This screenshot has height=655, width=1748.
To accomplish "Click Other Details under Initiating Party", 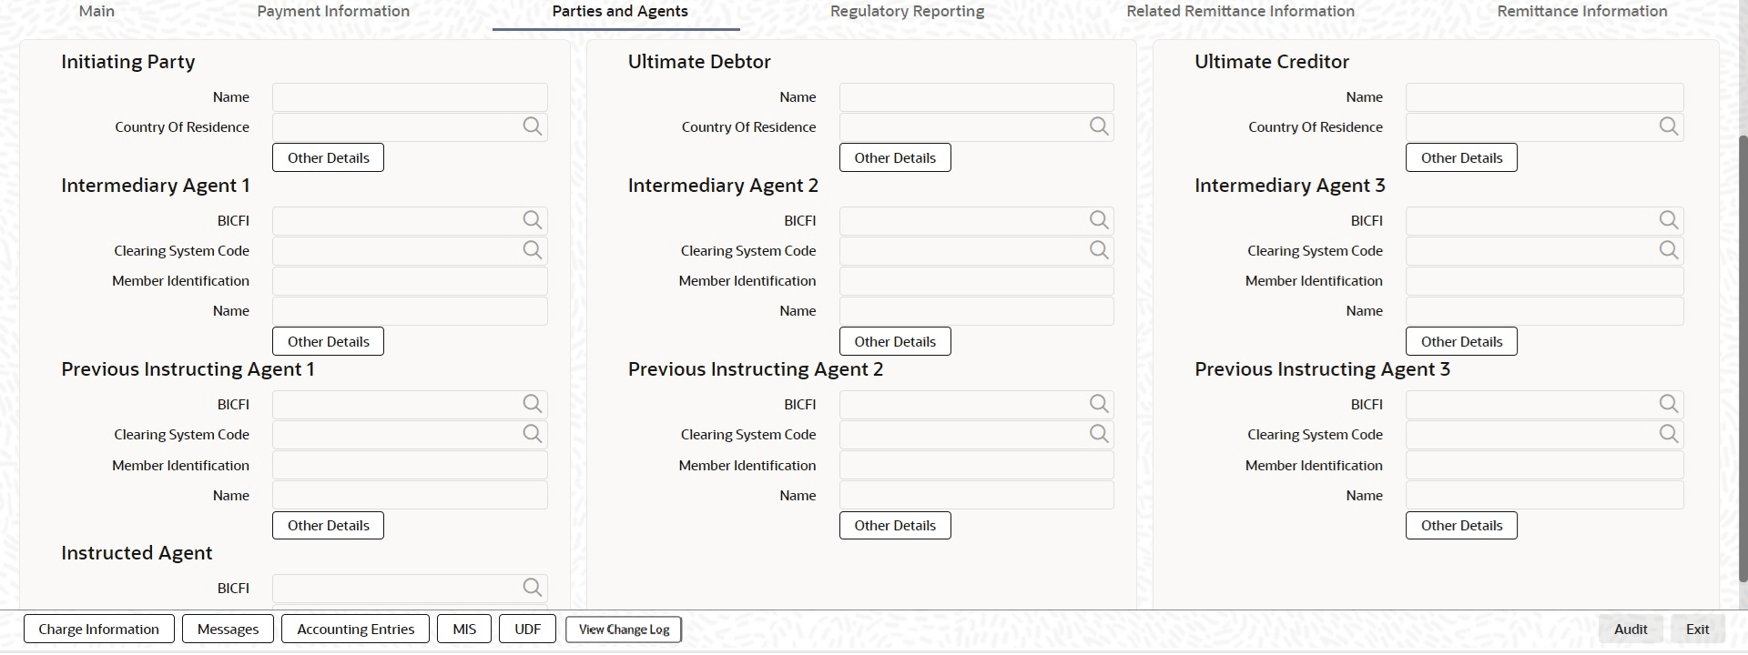I will (x=328, y=157).
